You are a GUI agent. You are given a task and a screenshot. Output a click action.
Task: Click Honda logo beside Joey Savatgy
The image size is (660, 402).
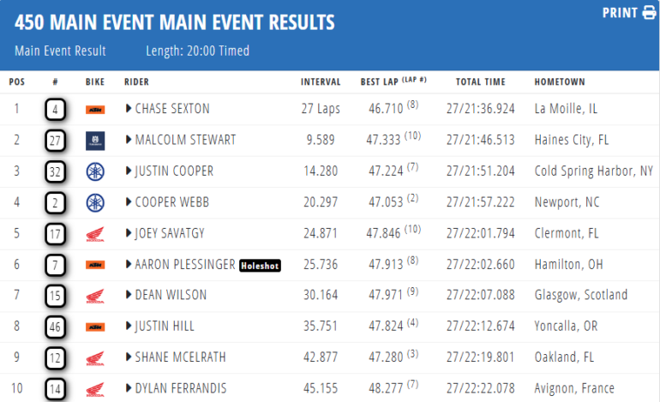point(94,233)
